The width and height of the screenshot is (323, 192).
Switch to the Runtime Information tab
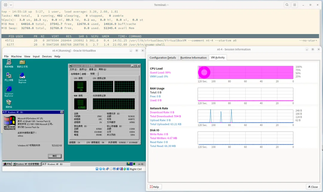tap(193, 58)
